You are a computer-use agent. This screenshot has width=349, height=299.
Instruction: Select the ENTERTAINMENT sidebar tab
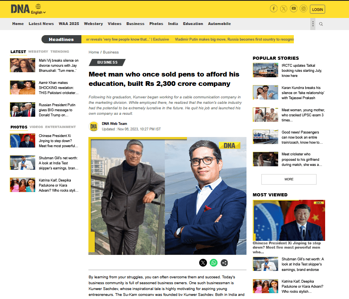pyautogui.click(x=61, y=127)
